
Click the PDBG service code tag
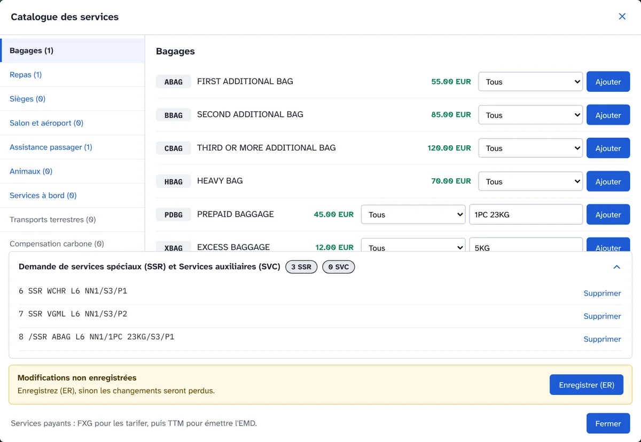(174, 215)
